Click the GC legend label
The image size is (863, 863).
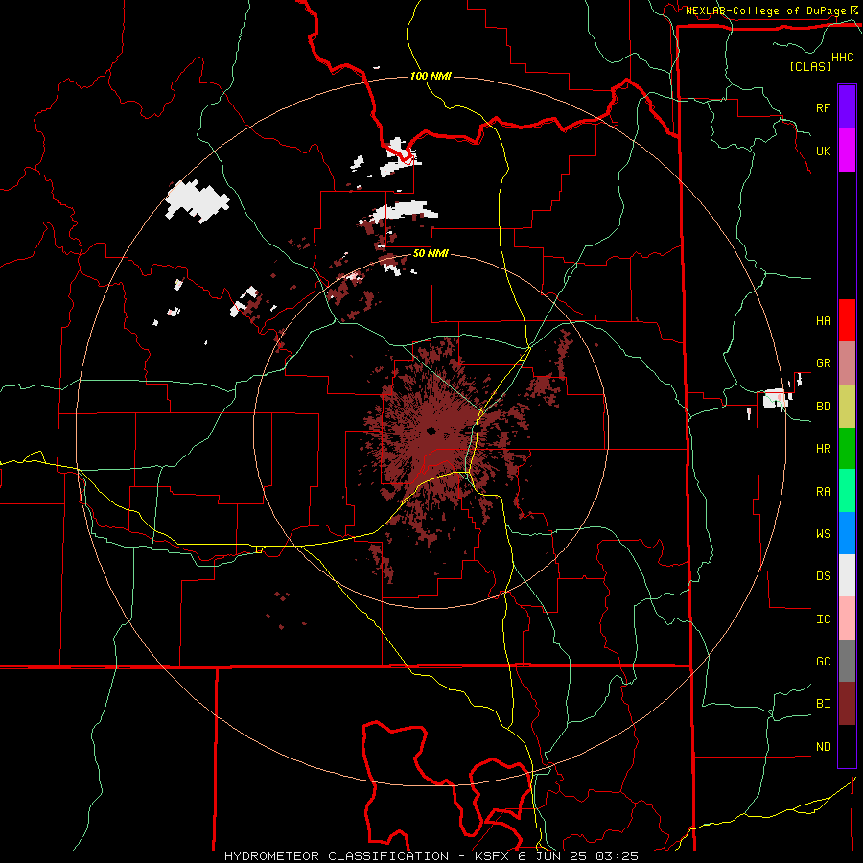pos(823,662)
